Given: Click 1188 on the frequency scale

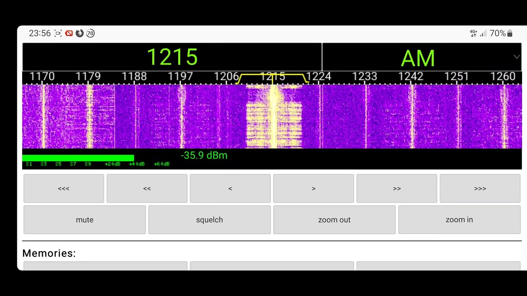Looking at the screenshot, I should click(x=134, y=77).
